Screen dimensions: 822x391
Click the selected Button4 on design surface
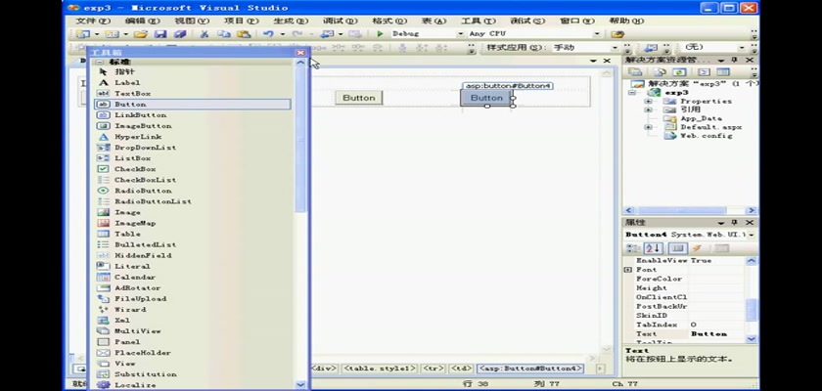coord(486,98)
